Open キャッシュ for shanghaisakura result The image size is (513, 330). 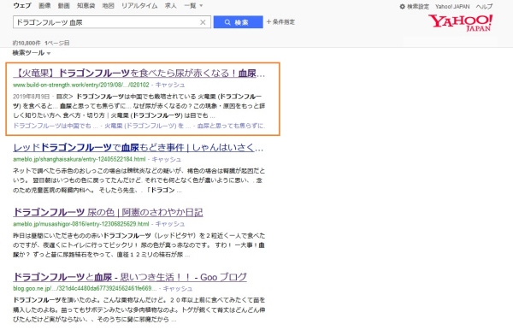(166, 159)
